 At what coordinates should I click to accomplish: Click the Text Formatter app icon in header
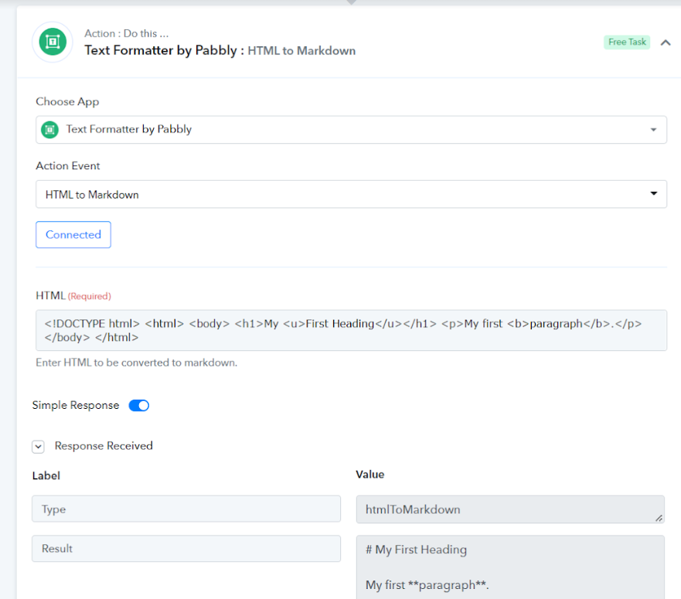point(53,43)
